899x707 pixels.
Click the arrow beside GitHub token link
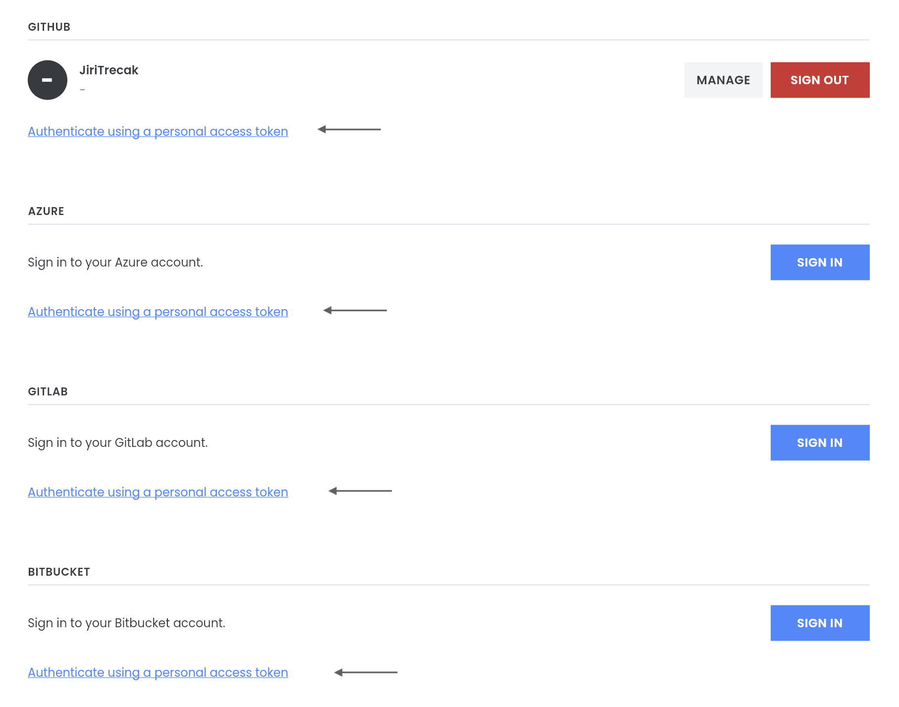coord(349,130)
